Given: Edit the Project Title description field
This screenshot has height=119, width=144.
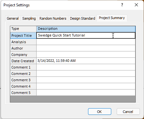Looking at the screenshot, I should coord(86,36).
